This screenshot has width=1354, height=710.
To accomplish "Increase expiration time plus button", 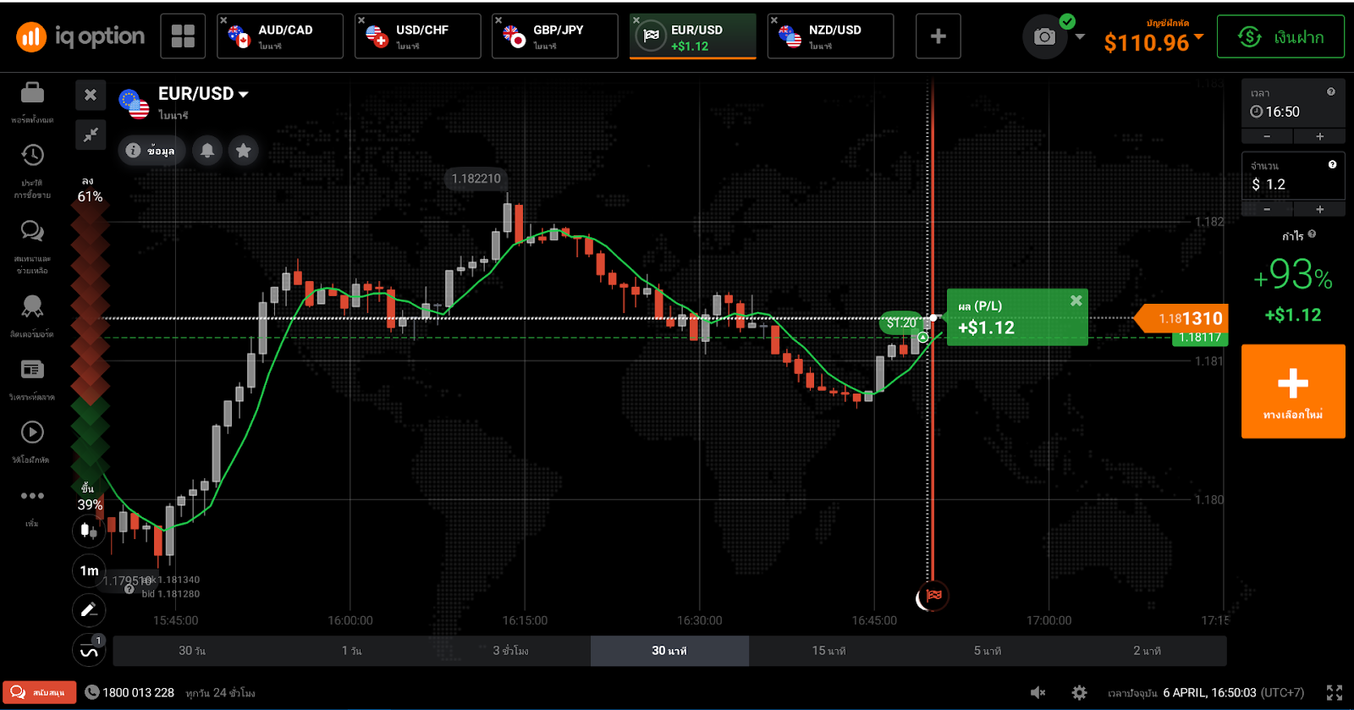I will pyautogui.click(x=1319, y=136).
